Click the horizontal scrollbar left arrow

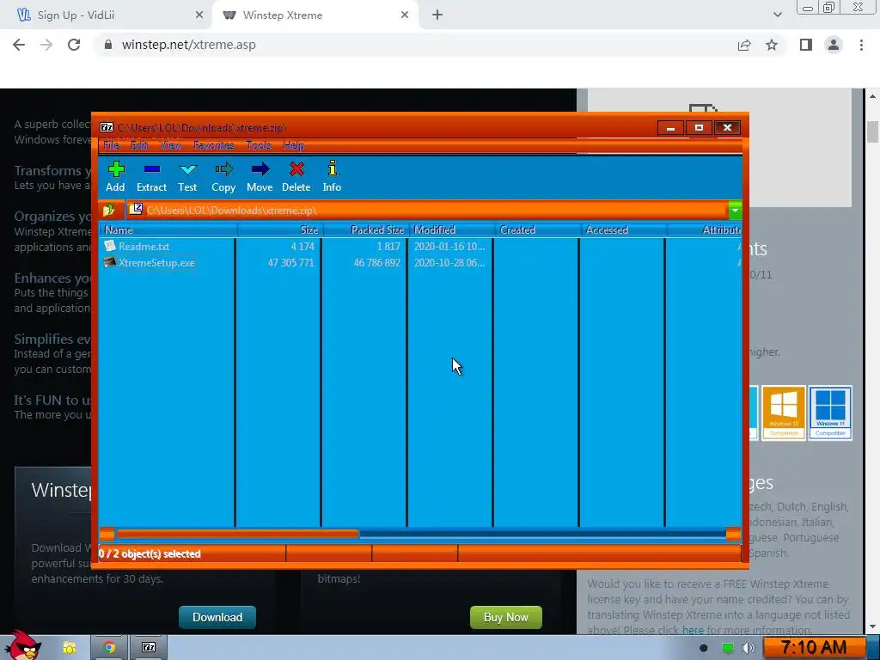[x=107, y=534]
